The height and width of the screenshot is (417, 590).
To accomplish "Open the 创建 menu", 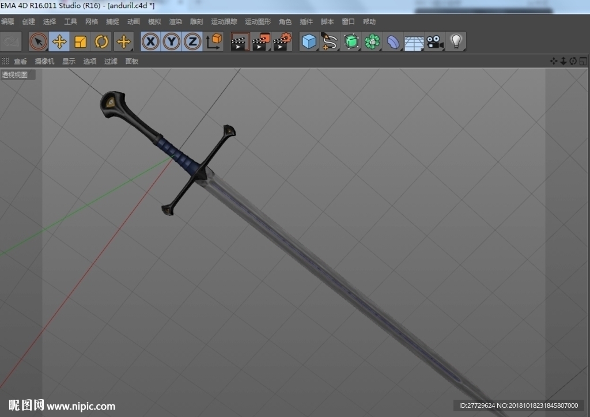I will click(29, 21).
